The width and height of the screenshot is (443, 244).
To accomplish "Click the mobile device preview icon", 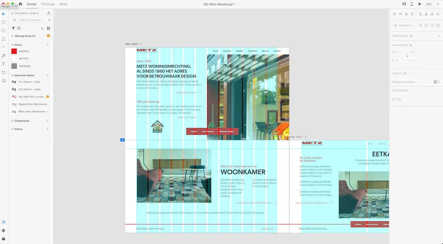I will [412, 4].
